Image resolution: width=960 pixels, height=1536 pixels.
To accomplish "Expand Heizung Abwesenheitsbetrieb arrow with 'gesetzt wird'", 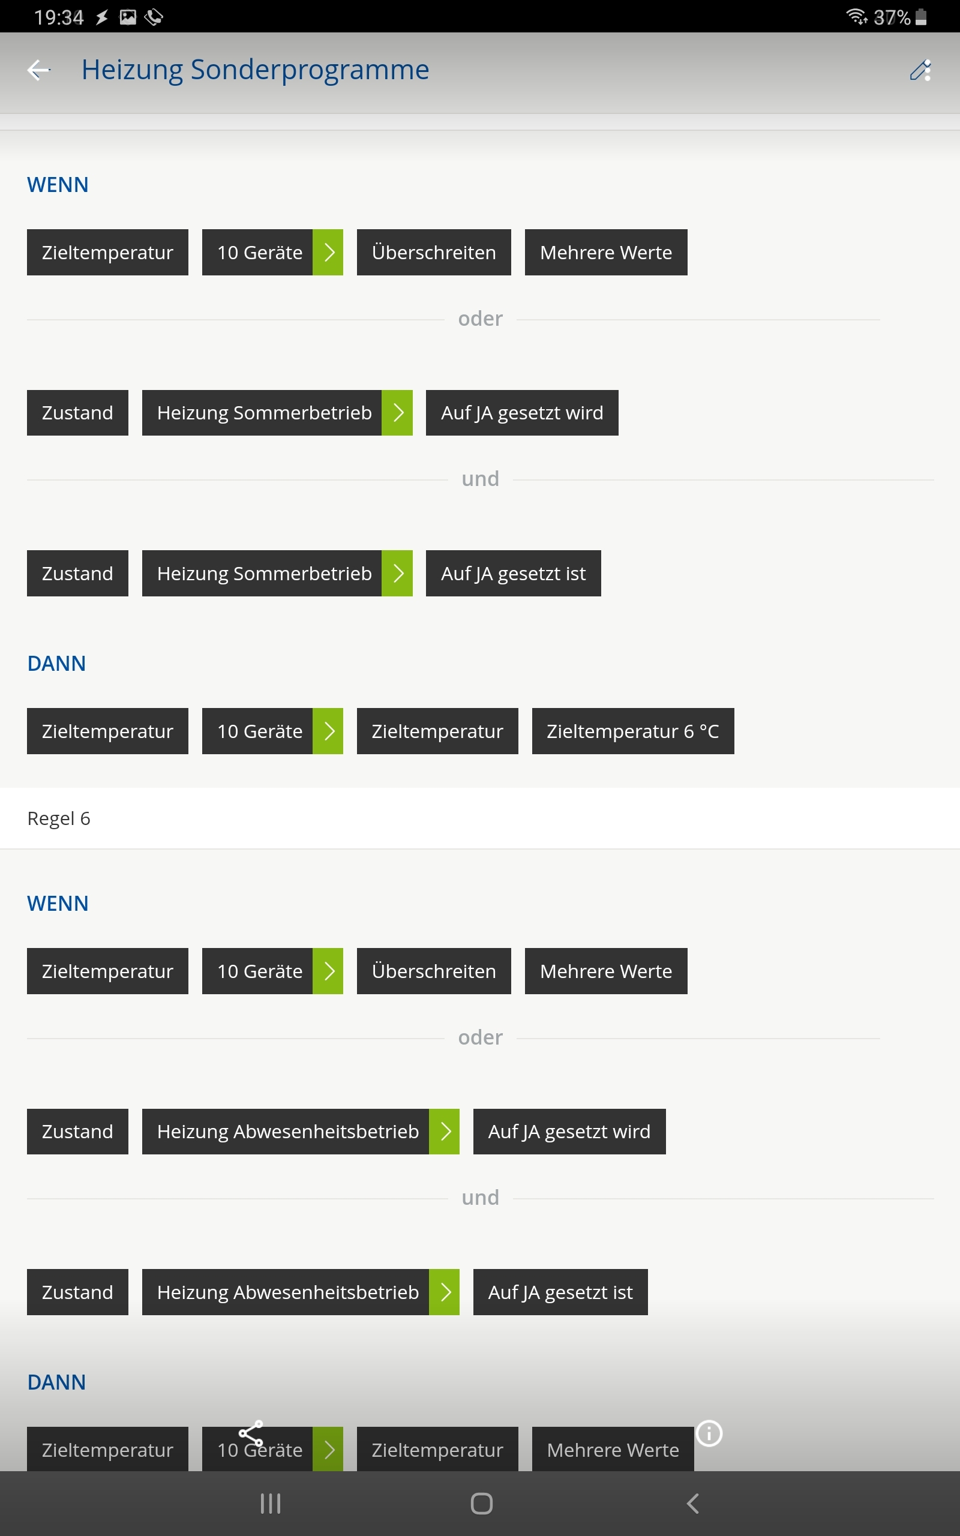I will (x=445, y=1131).
